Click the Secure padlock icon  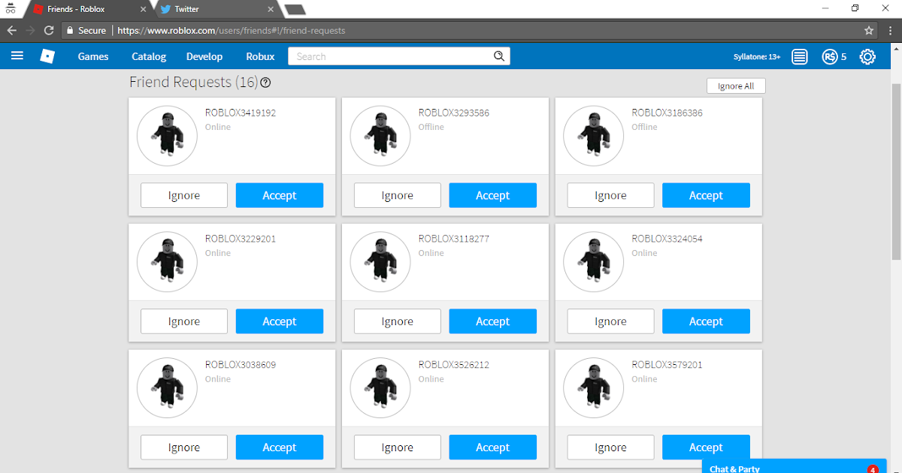[x=70, y=31]
